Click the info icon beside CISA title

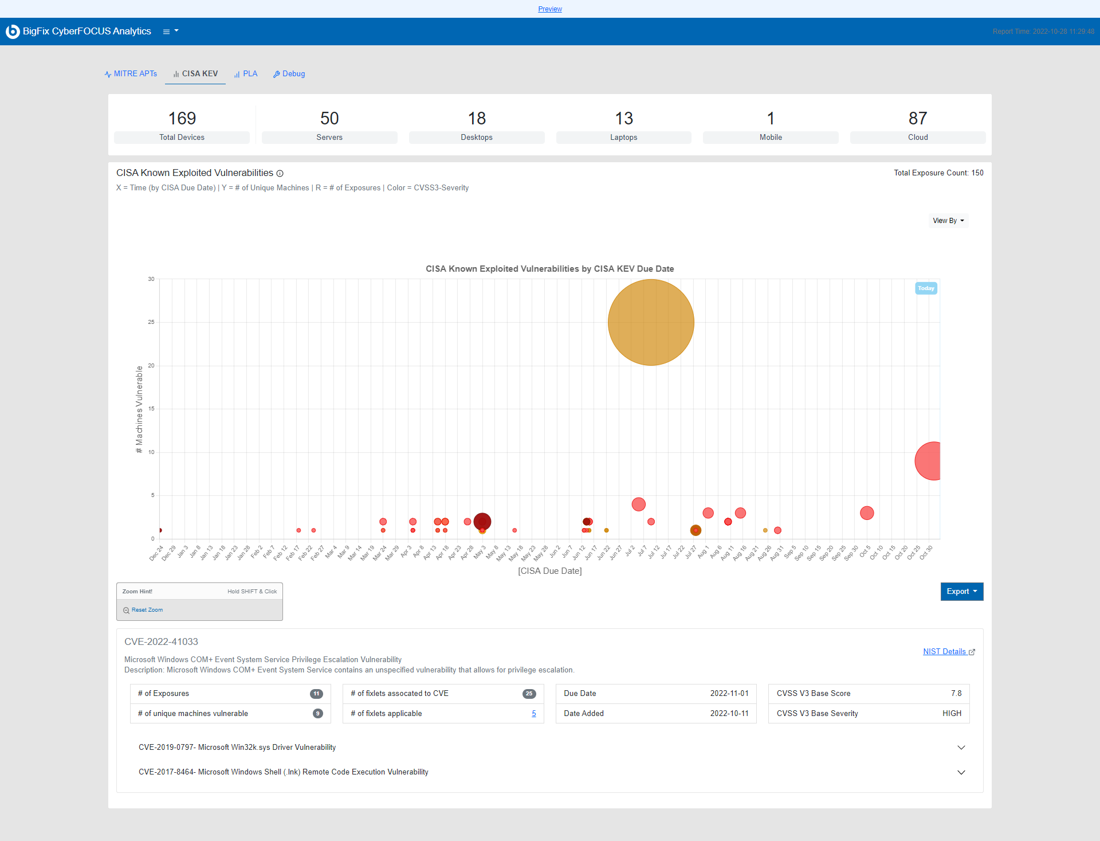[x=280, y=173]
